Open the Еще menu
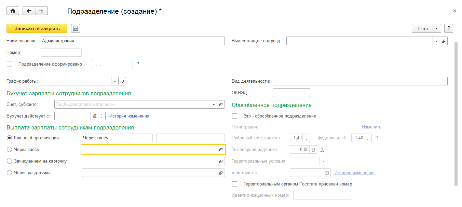Screen dimensions: 462x207 tap(426, 28)
